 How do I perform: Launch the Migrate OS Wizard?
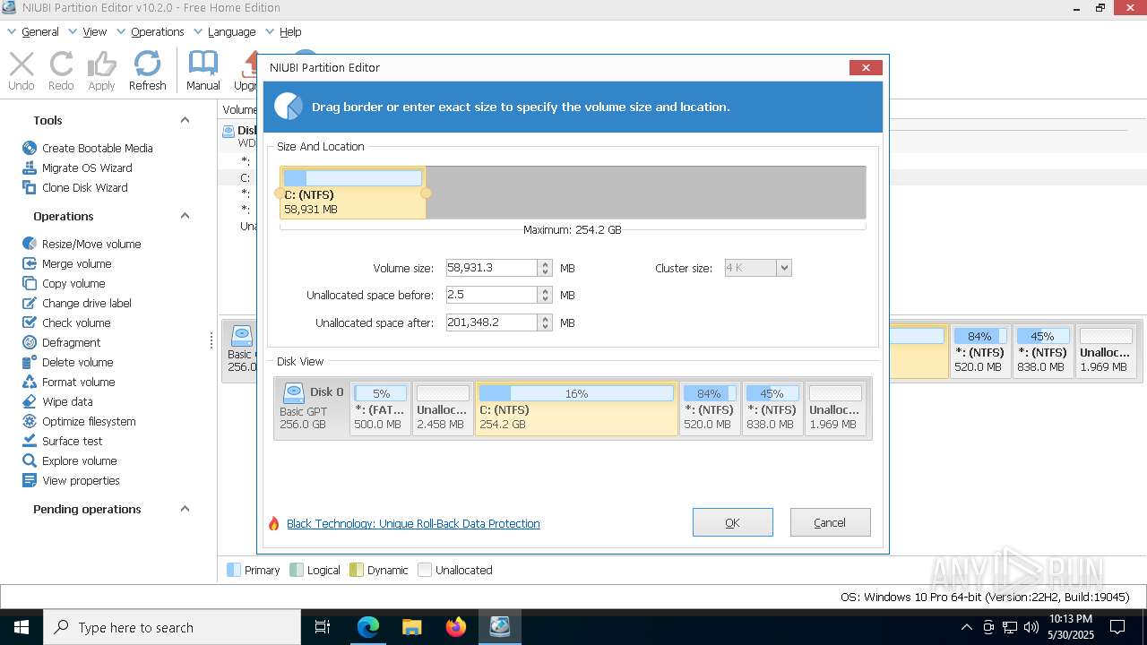77,168
